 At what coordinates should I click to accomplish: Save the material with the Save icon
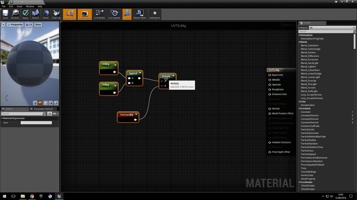[5, 14]
